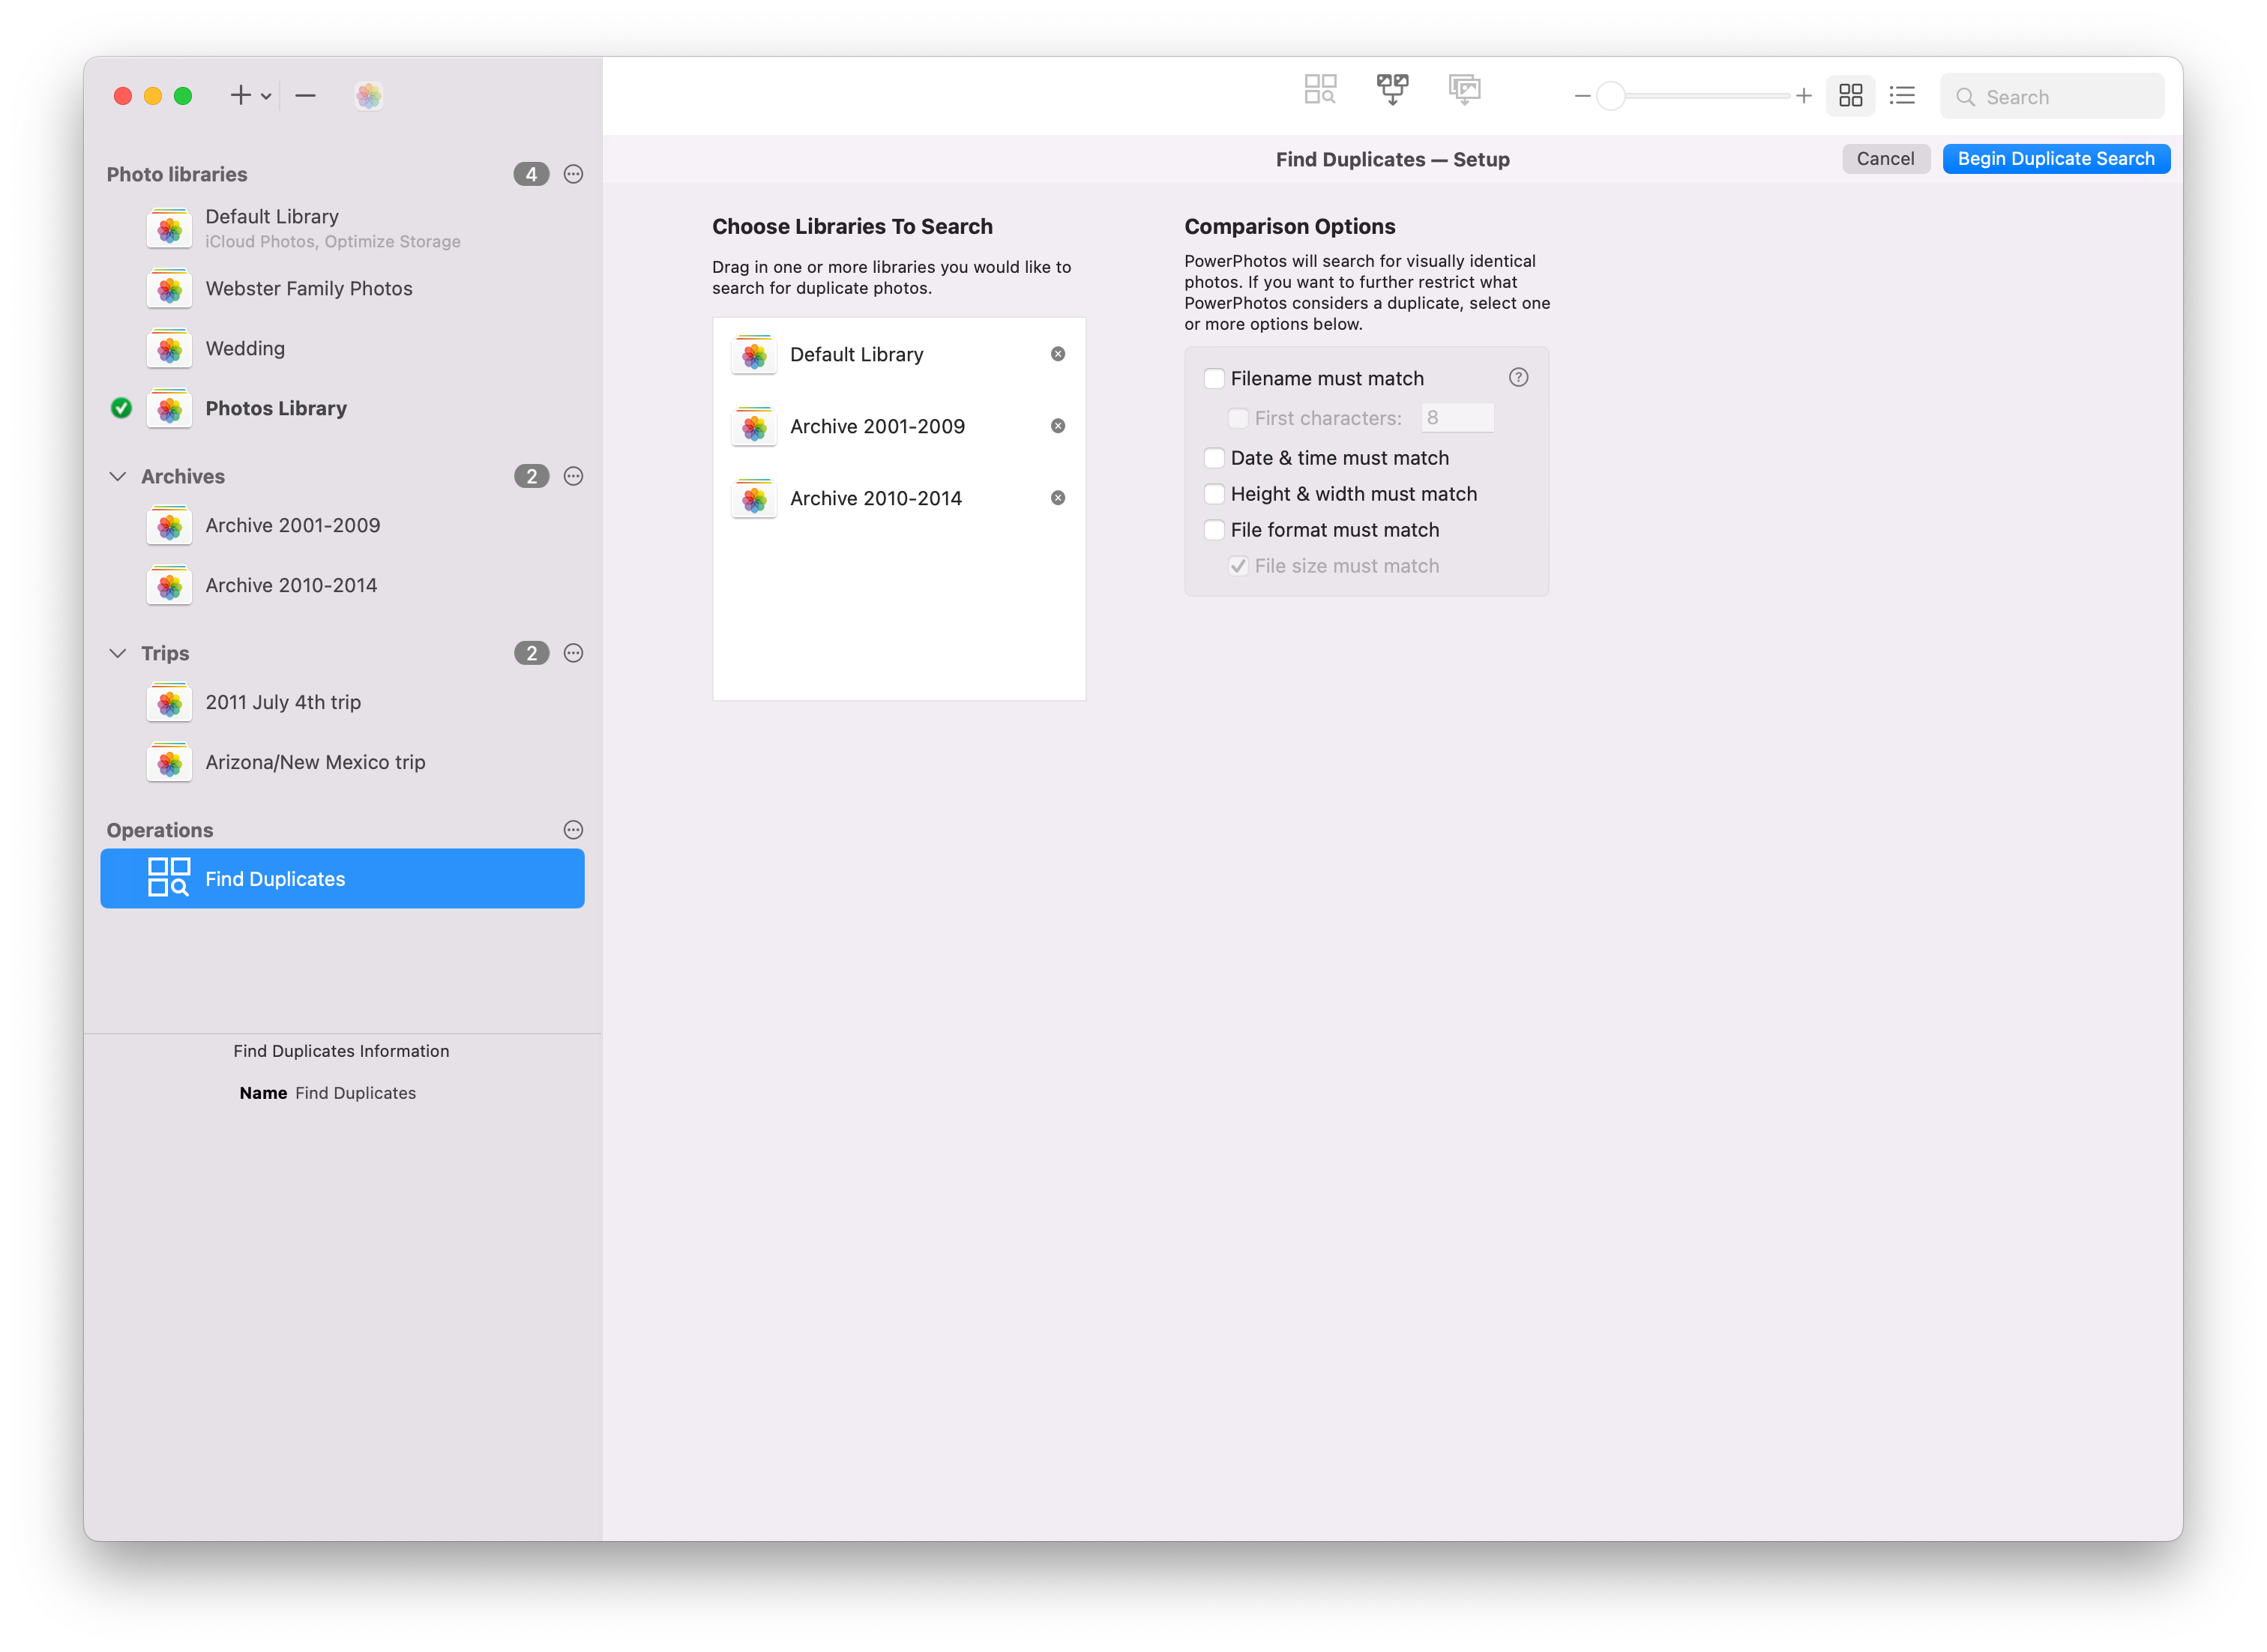Viewport: 2267px width, 1652px height.
Task: Open the Photo libraries options menu (ellipsis)
Action: (573, 175)
